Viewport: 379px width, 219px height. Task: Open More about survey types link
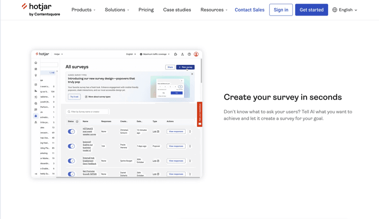tap(97, 96)
